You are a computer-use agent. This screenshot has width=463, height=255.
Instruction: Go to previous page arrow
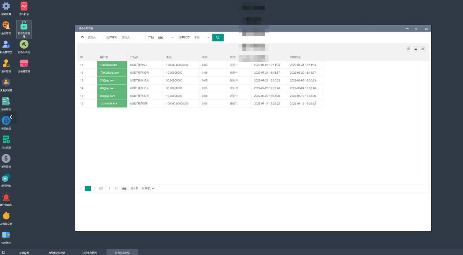81,189
